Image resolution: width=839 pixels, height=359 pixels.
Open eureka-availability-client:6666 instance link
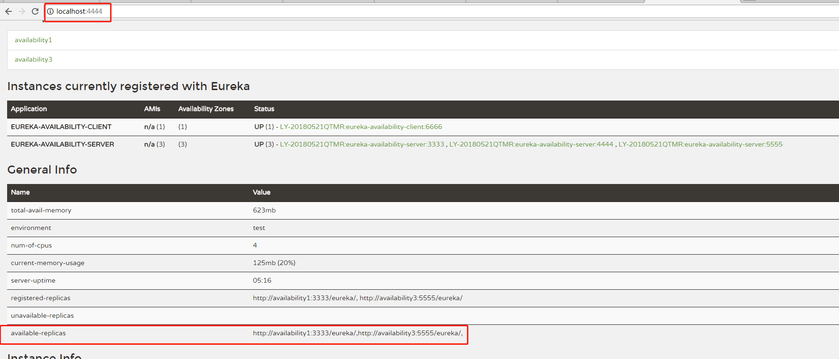[361, 127]
